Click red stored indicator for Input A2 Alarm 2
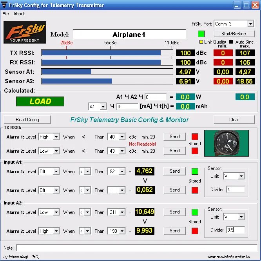This screenshot has width=261, height=261. [x=195, y=231]
